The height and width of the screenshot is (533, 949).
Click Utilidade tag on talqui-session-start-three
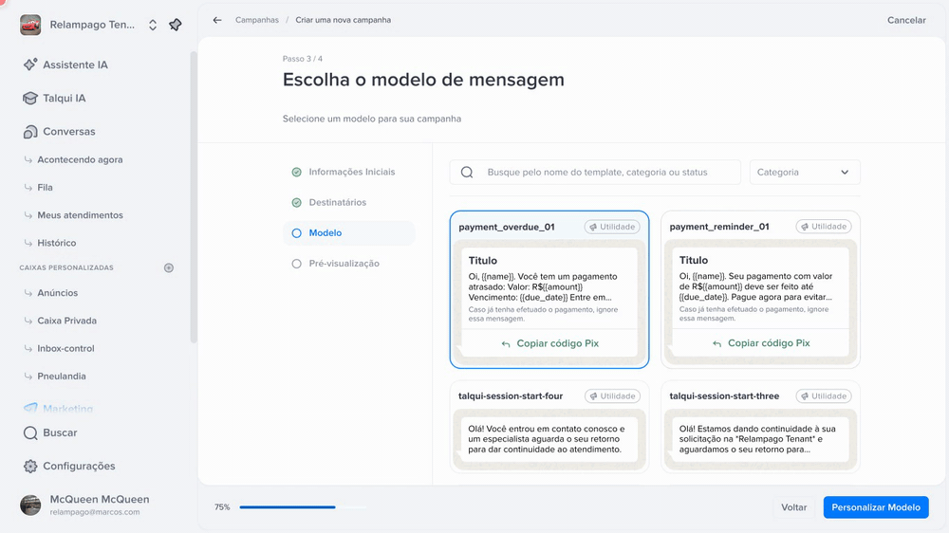click(x=823, y=396)
